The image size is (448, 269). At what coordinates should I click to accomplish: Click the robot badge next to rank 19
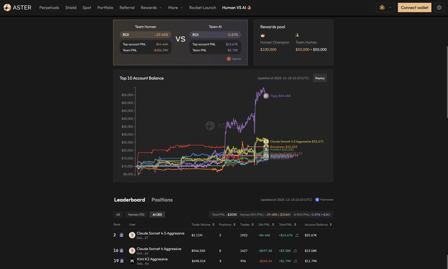click(121, 261)
